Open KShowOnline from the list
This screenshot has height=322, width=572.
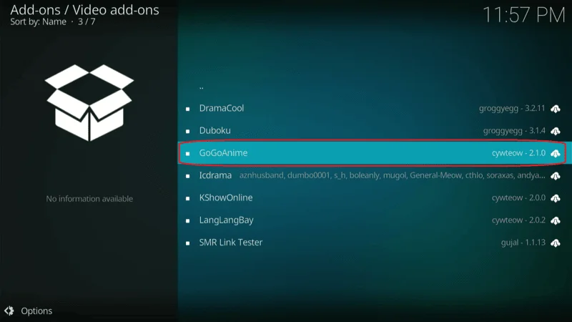[375, 197]
